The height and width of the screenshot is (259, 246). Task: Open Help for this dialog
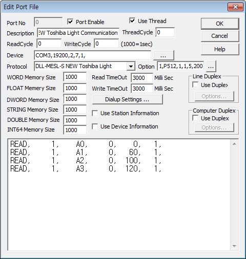(x=220, y=49)
